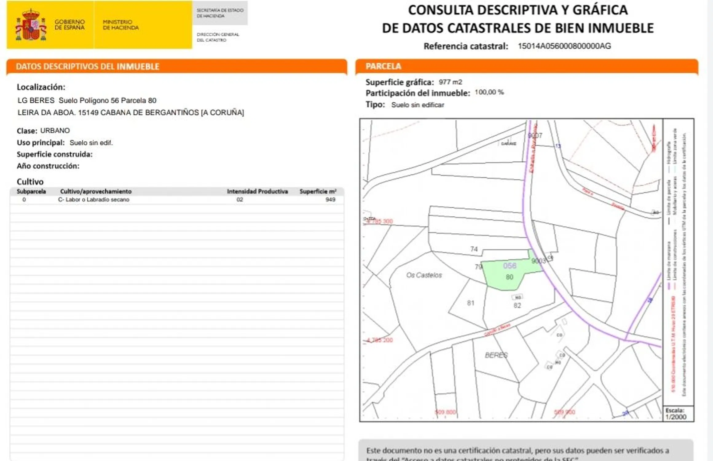Screen dimensions: 713x461
Task: Click the Secretaría de Estado de Hacienda box
Action: pos(220,13)
